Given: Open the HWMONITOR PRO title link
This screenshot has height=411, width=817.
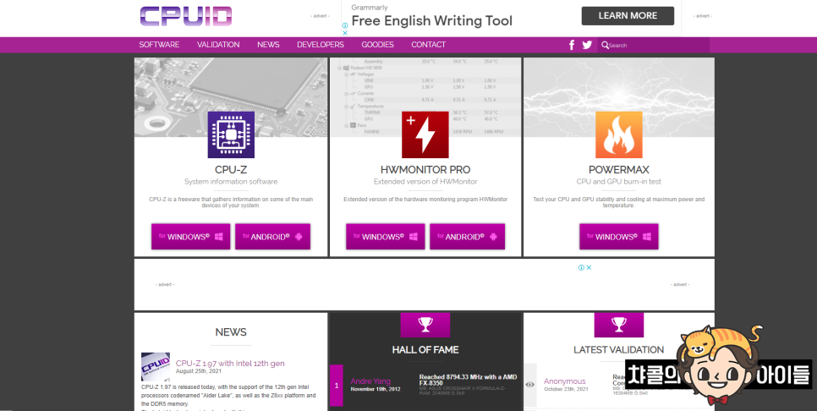Looking at the screenshot, I should [x=425, y=170].
